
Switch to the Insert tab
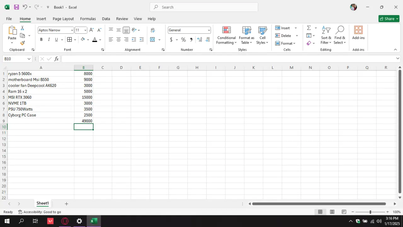point(41,19)
